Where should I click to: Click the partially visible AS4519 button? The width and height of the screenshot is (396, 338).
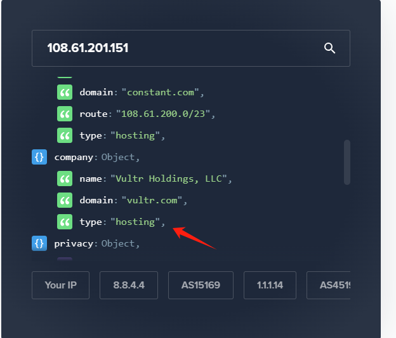pos(329,285)
